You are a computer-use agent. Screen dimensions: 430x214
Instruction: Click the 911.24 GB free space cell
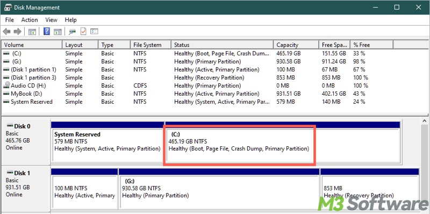tap(334, 61)
